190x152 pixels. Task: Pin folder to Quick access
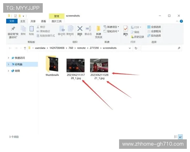[x=13, y=32]
